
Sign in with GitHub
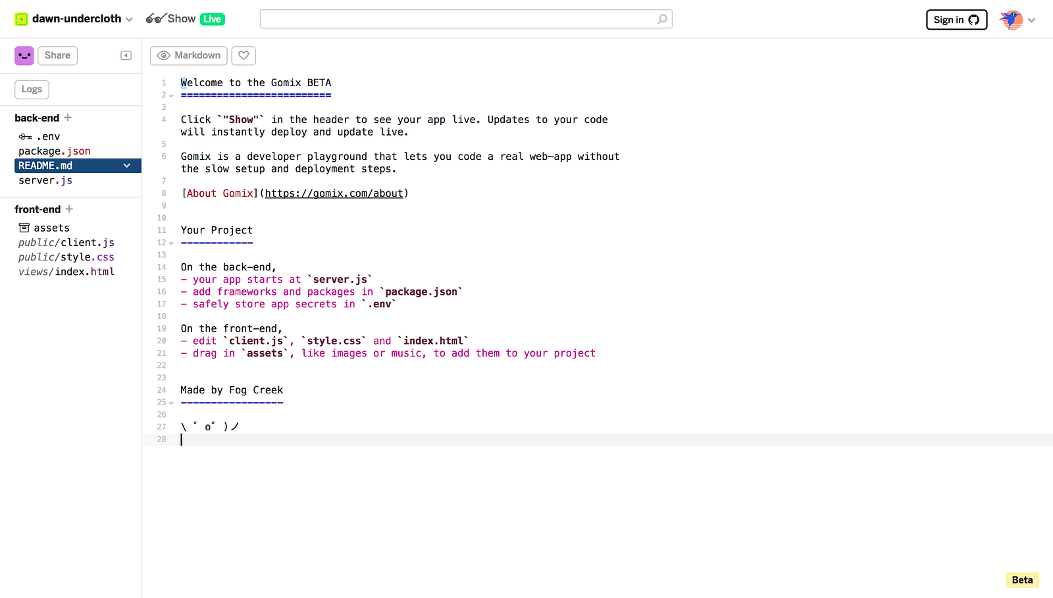tap(956, 20)
